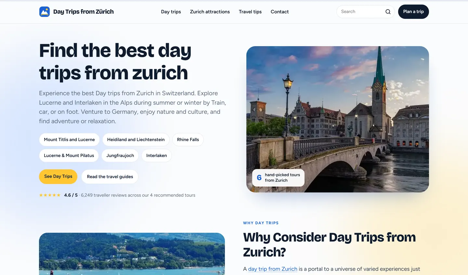Select the Interlaken chip

click(156, 155)
